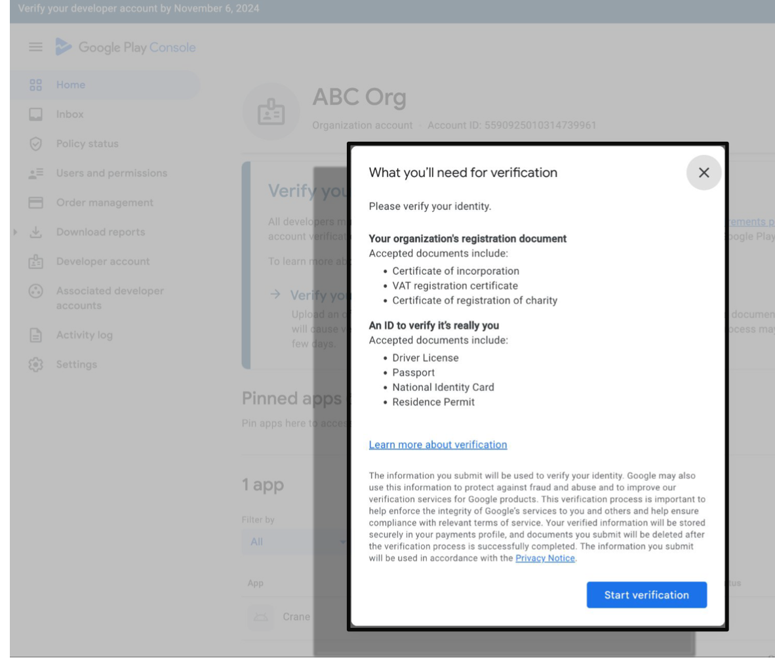The width and height of the screenshot is (775, 660).
Task: Select Policy status menu item
Action: click(87, 144)
